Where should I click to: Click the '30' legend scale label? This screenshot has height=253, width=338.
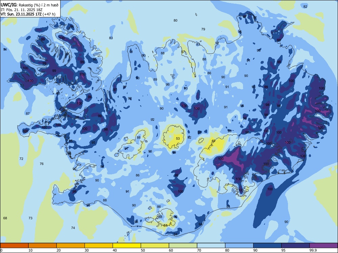tap(87, 250)
